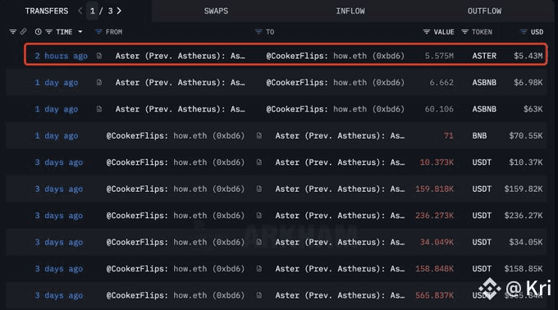Switch to the SWAPS tab
The width and height of the screenshot is (558, 310).
(216, 11)
